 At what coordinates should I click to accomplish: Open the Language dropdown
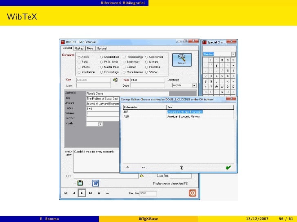point(194,85)
